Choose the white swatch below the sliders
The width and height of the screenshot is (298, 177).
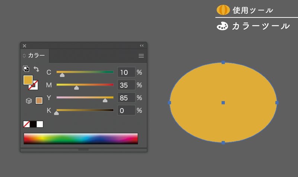pyautogui.click(x=40, y=124)
